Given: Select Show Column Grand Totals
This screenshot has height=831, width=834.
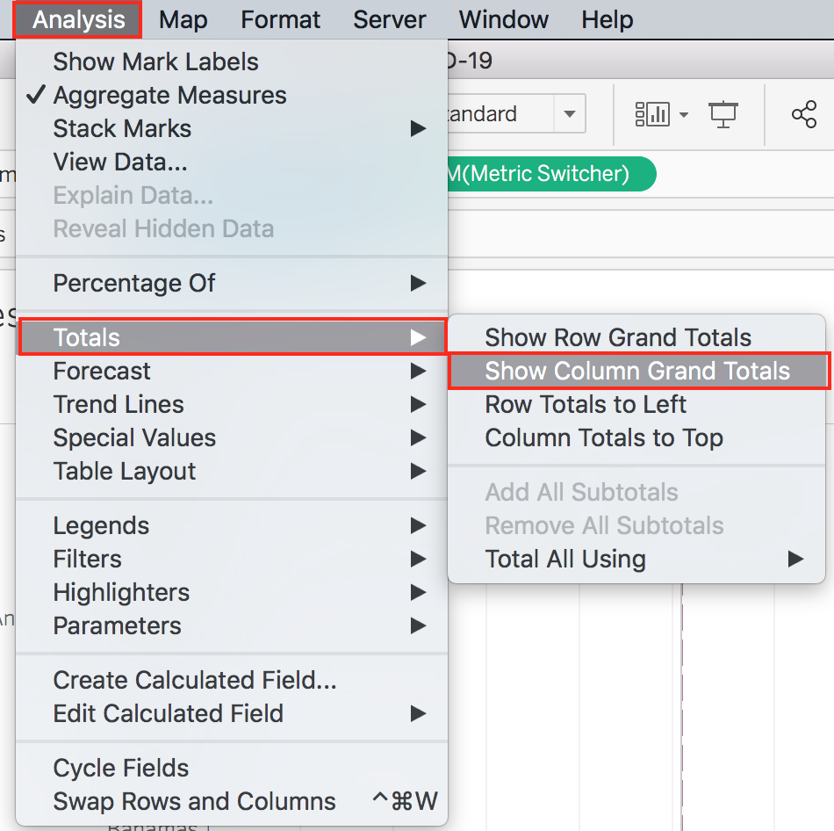Looking at the screenshot, I should (x=638, y=370).
